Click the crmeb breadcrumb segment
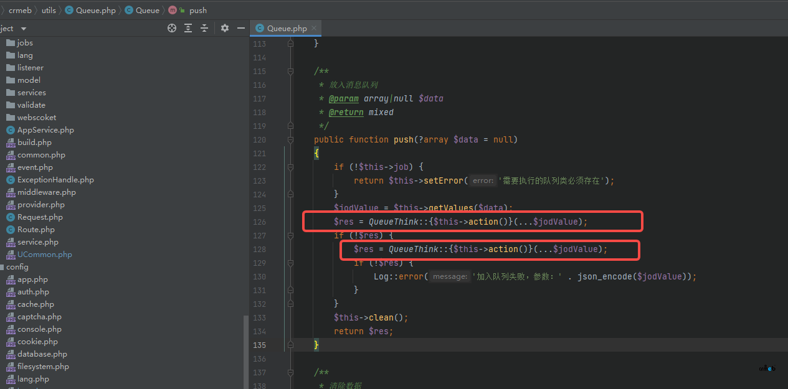Screen dimensions: 788x389 click(x=20, y=10)
